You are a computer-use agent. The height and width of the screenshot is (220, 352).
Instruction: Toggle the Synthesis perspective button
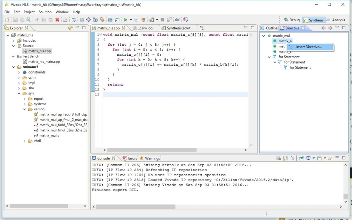pos(313,20)
